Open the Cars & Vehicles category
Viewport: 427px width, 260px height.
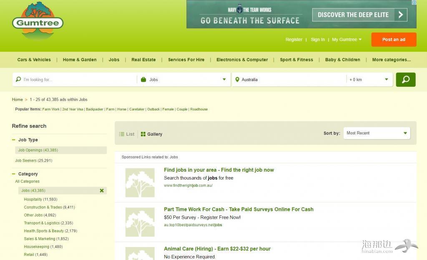click(x=34, y=60)
